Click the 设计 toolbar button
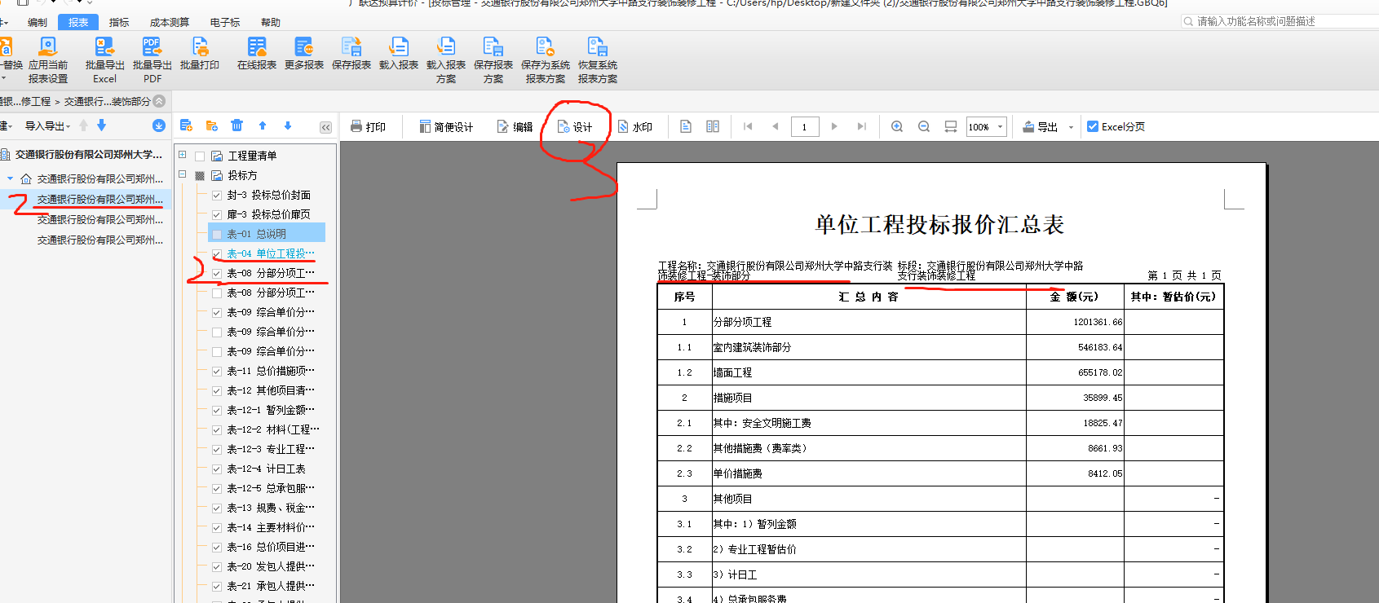The image size is (1379, 603). [x=574, y=127]
